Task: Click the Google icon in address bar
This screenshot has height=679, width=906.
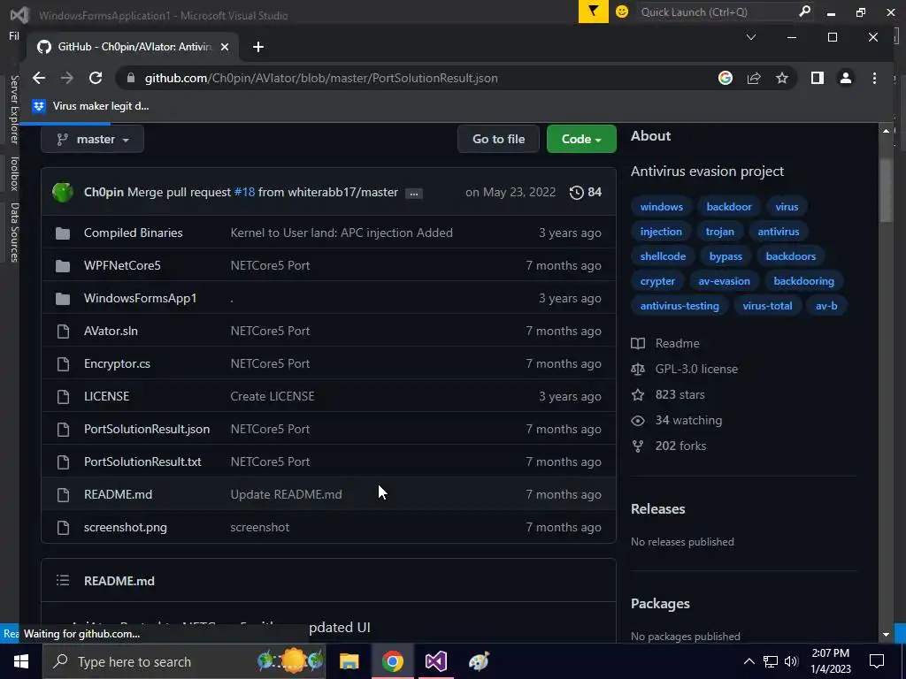Action: (x=726, y=78)
